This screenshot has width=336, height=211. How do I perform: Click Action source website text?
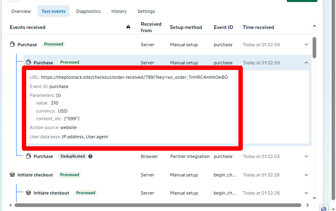click(x=53, y=127)
